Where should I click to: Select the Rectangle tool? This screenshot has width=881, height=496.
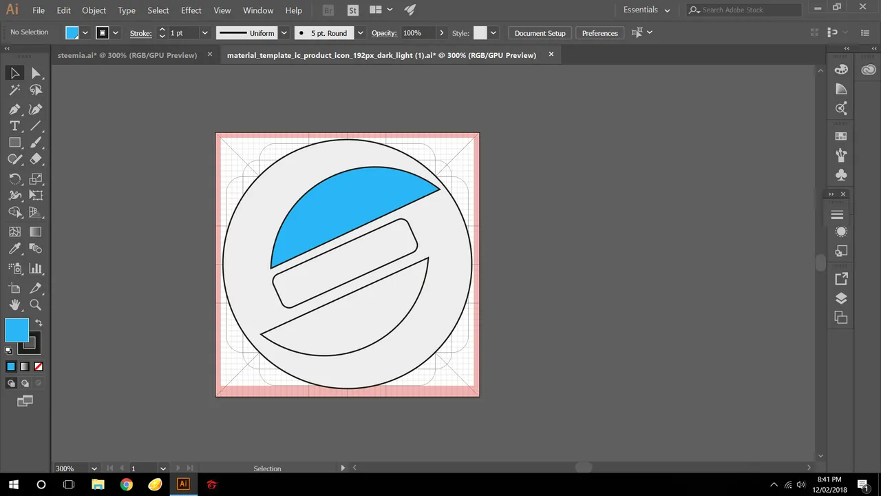pos(14,143)
